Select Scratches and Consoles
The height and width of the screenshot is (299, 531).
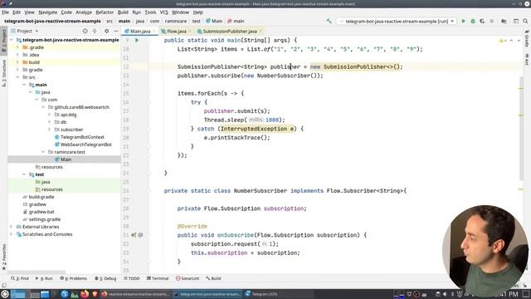[x=47, y=234]
